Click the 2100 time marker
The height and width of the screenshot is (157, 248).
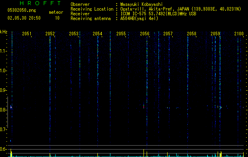tap(239, 34)
